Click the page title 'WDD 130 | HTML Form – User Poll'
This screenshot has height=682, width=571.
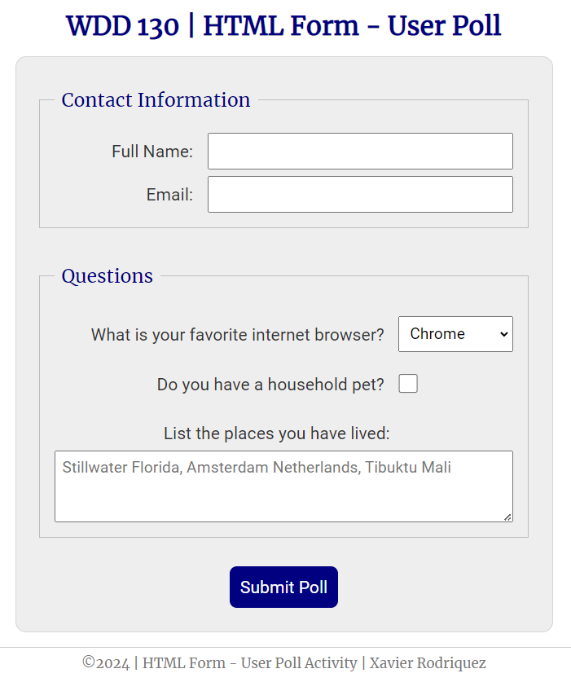pyautogui.click(x=285, y=25)
